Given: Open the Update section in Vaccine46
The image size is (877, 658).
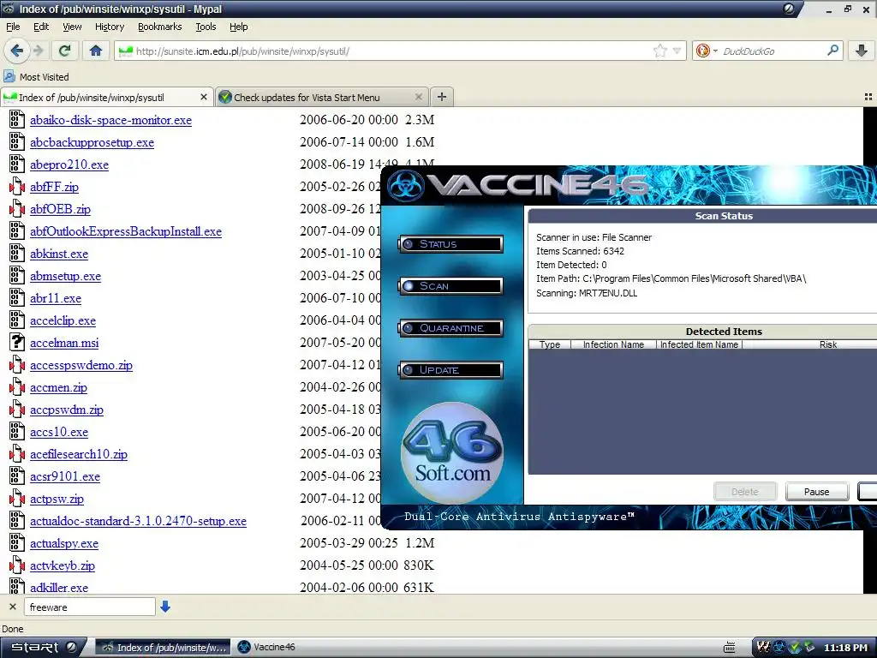Looking at the screenshot, I should pos(450,370).
